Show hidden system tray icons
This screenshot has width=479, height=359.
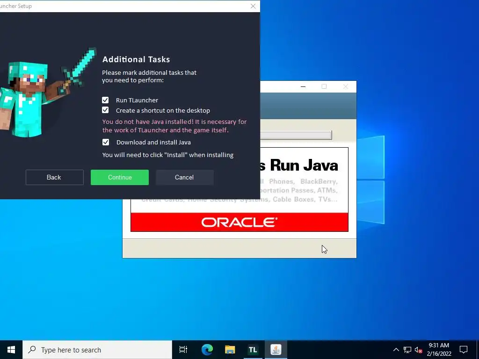pyautogui.click(x=396, y=350)
